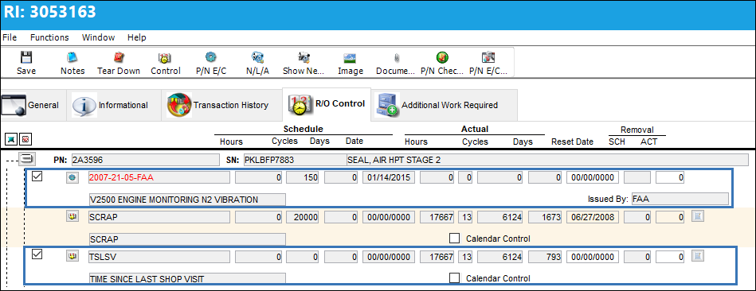Click the SN field PKLBFP7883
Viewport: 756px width, 291px height.
pos(294,160)
